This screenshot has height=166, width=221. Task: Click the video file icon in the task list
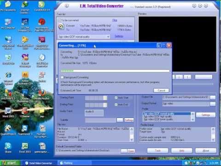click(x=61, y=27)
